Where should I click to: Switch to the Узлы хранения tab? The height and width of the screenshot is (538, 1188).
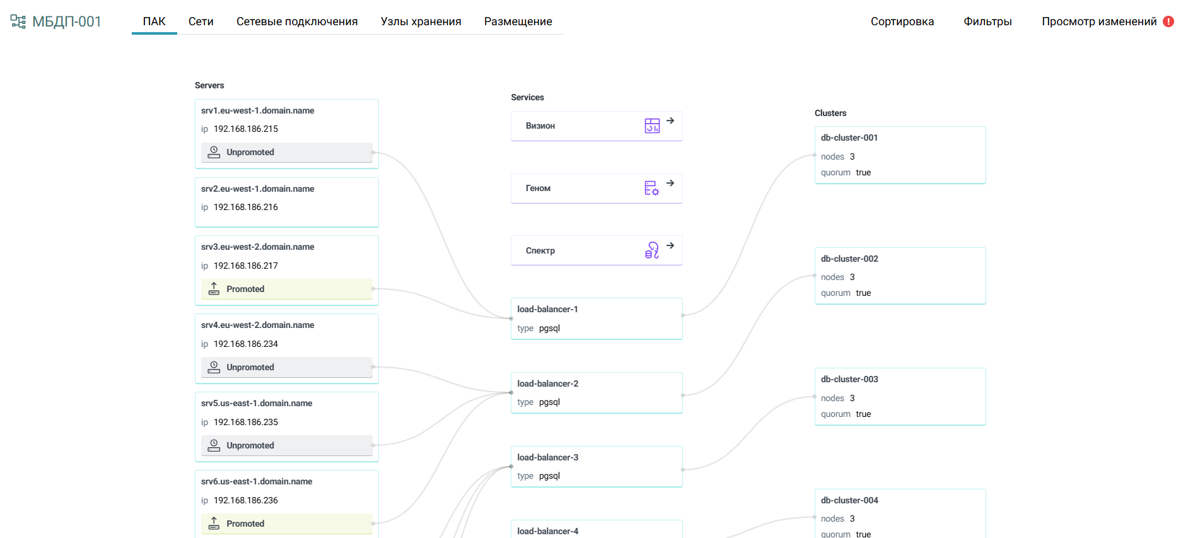click(421, 21)
